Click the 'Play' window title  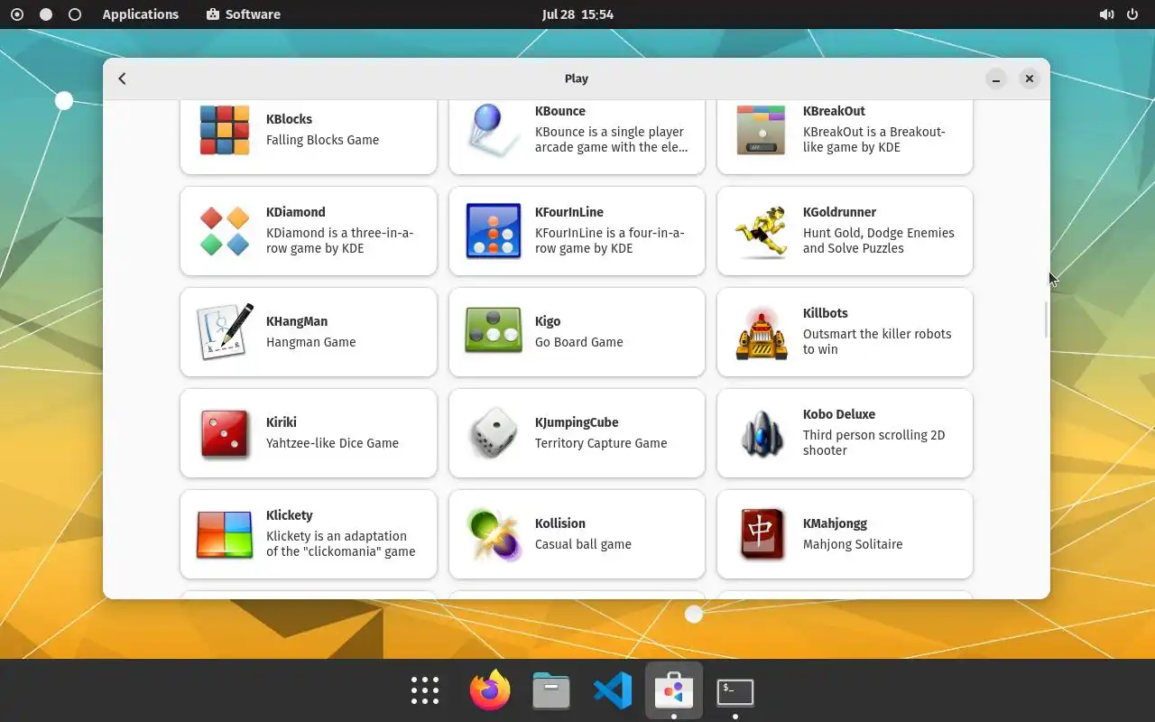577,79
